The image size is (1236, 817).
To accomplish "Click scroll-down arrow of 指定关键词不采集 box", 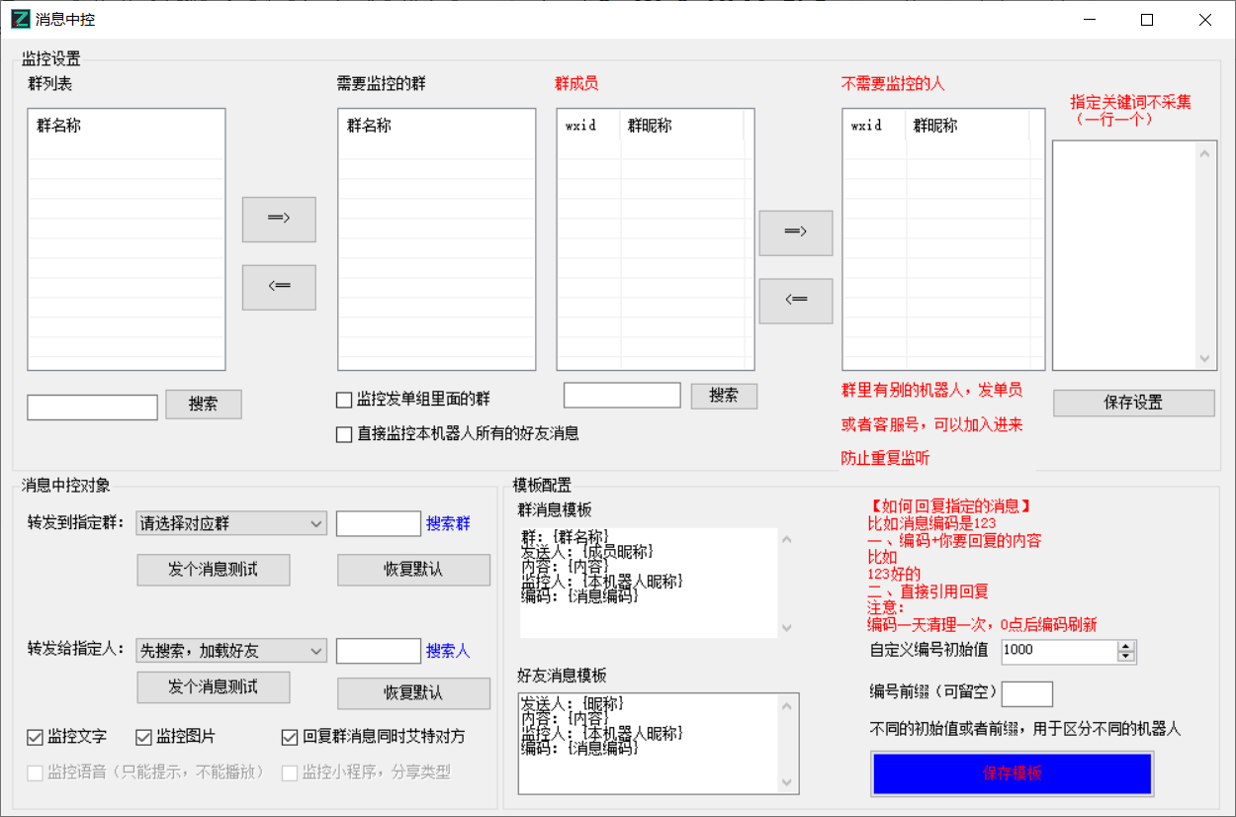I will coord(1203,358).
